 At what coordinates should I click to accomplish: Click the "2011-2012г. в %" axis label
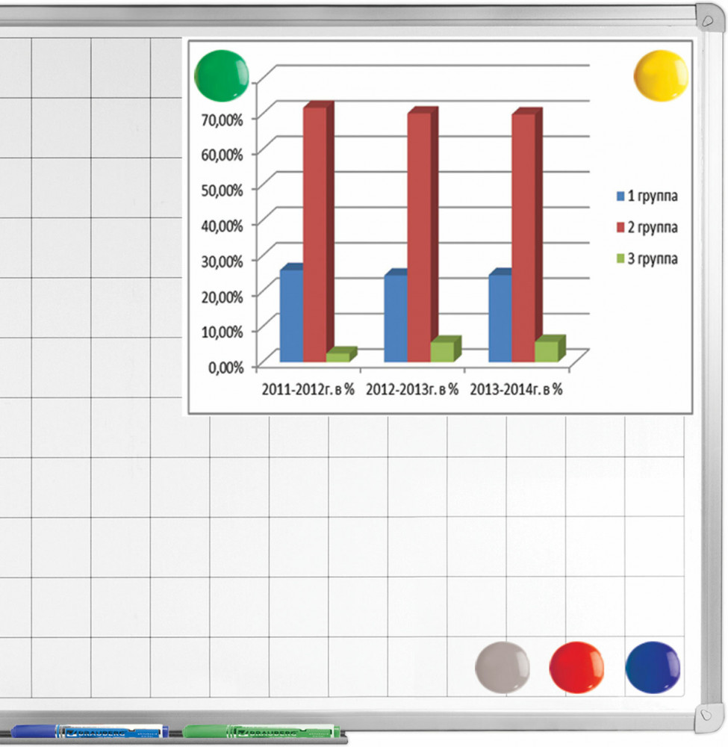click(x=308, y=389)
